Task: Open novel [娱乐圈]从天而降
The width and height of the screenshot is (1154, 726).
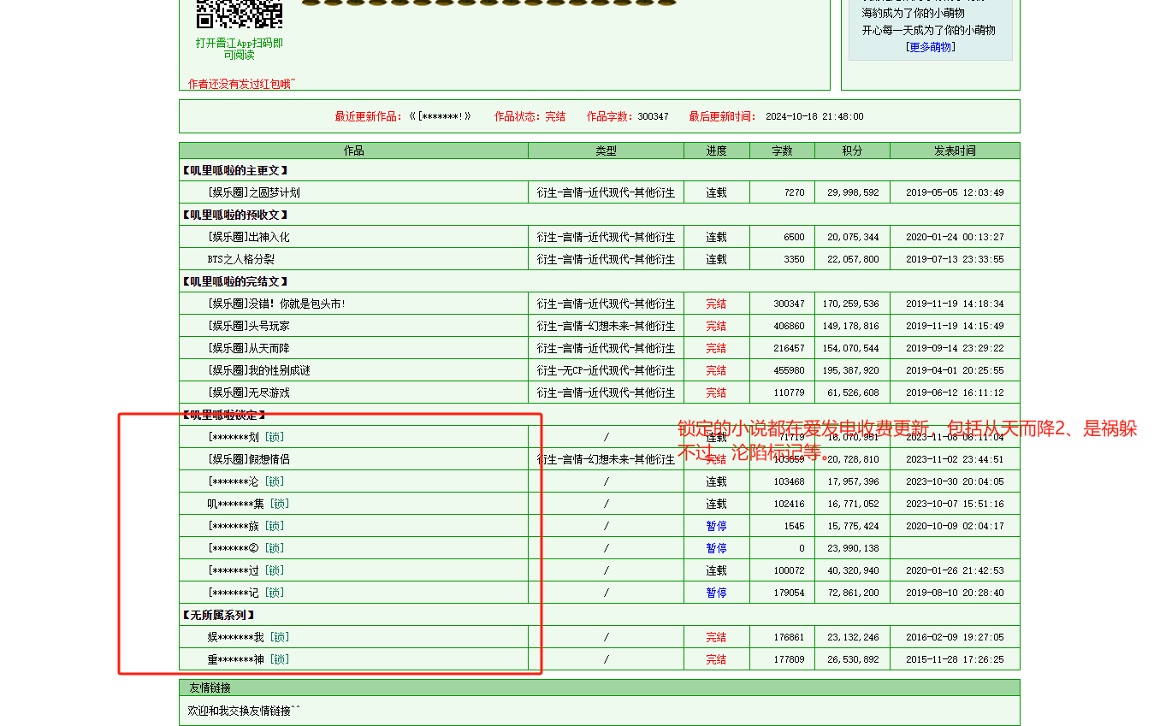Action: pyautogui.click(x=248, y=348)
